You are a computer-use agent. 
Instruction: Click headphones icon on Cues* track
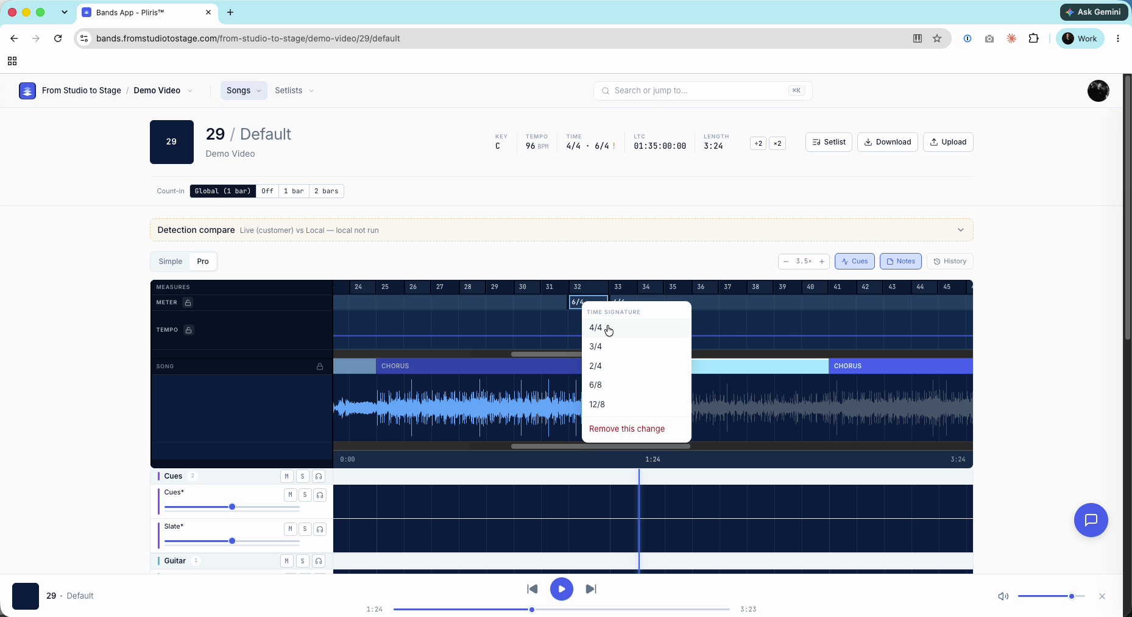320,495
